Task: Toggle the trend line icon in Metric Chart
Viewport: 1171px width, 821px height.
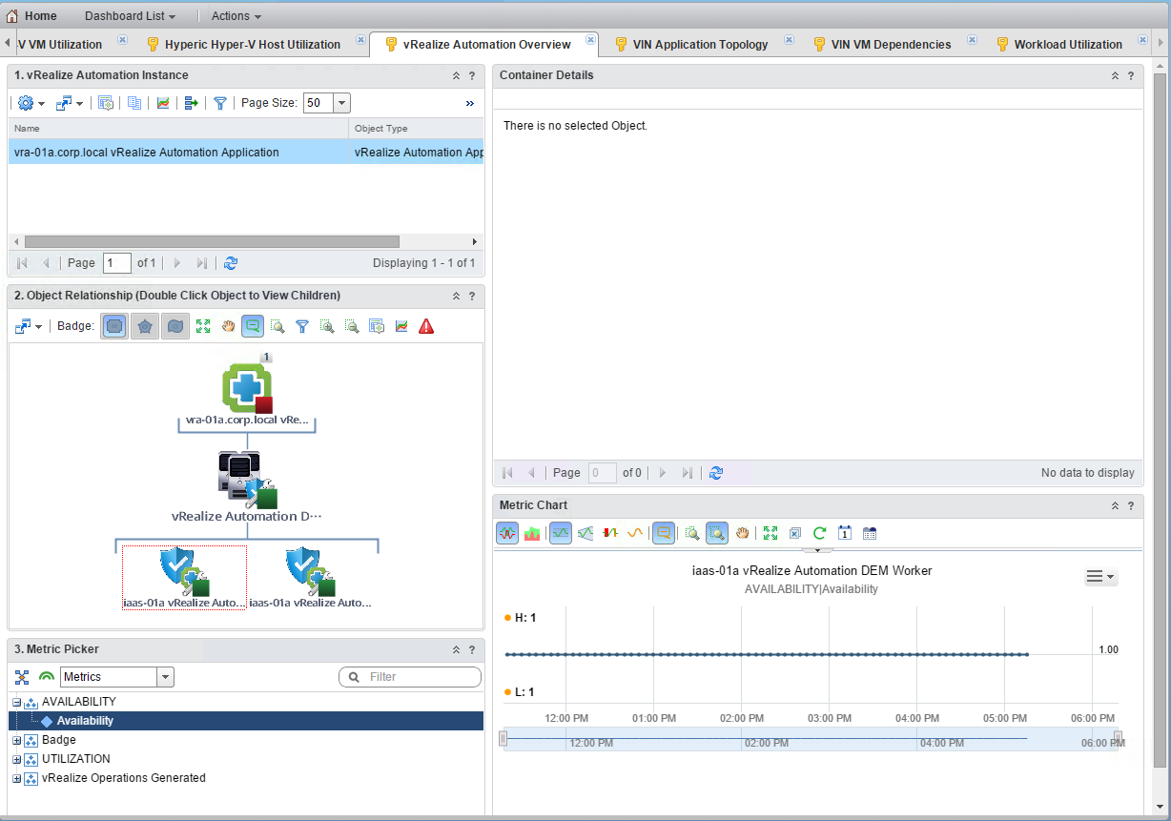Action: (x=635, y=533)
